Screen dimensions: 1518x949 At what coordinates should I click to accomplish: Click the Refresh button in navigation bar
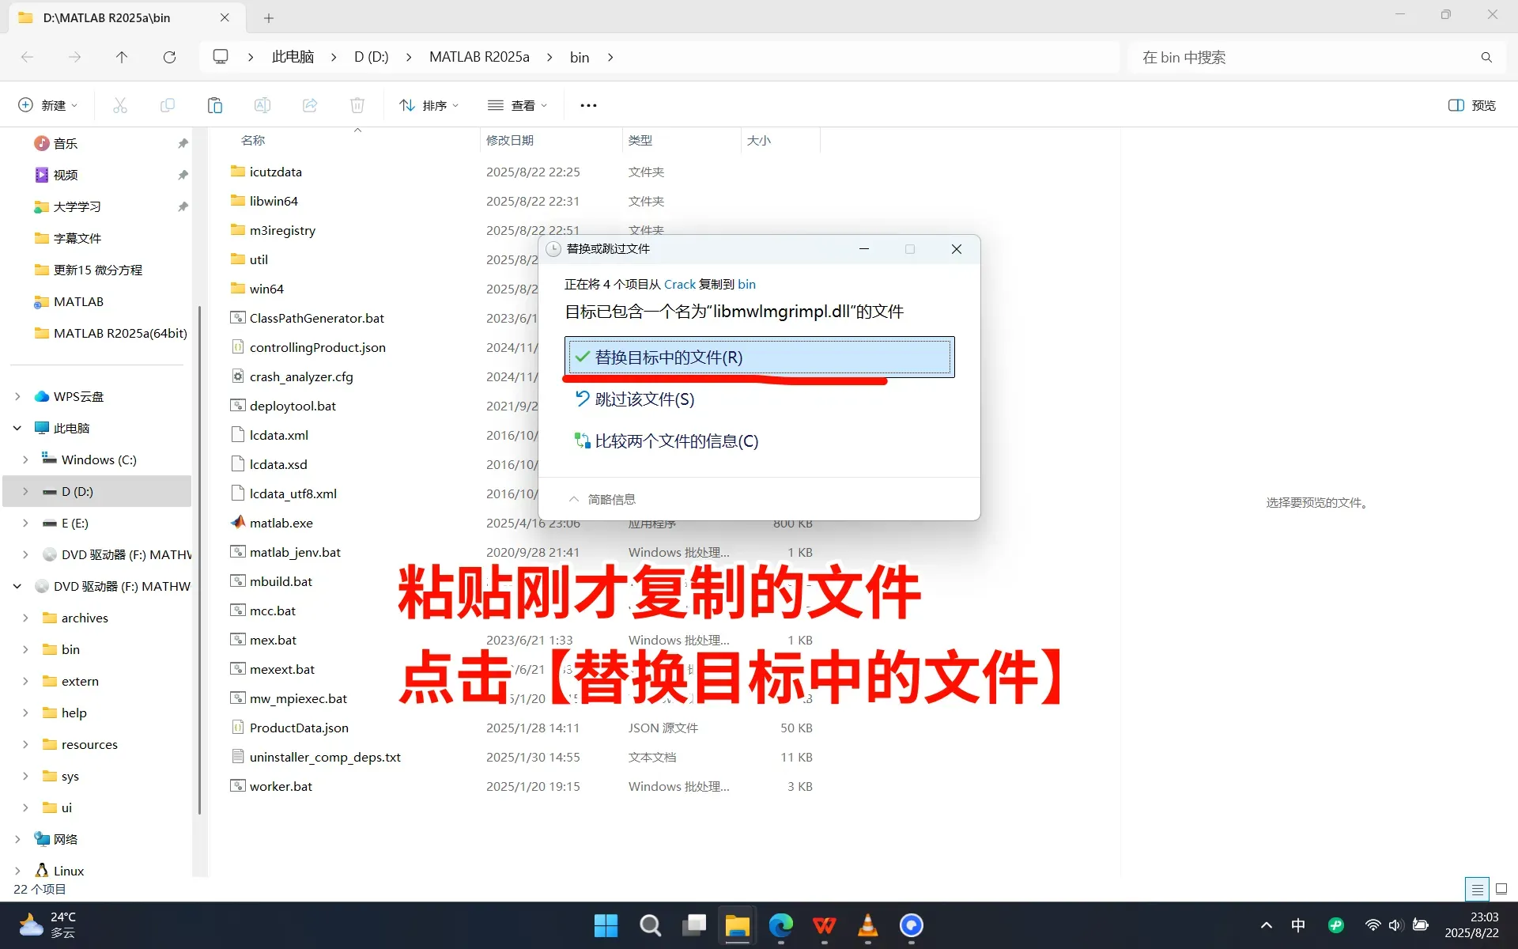169,57
